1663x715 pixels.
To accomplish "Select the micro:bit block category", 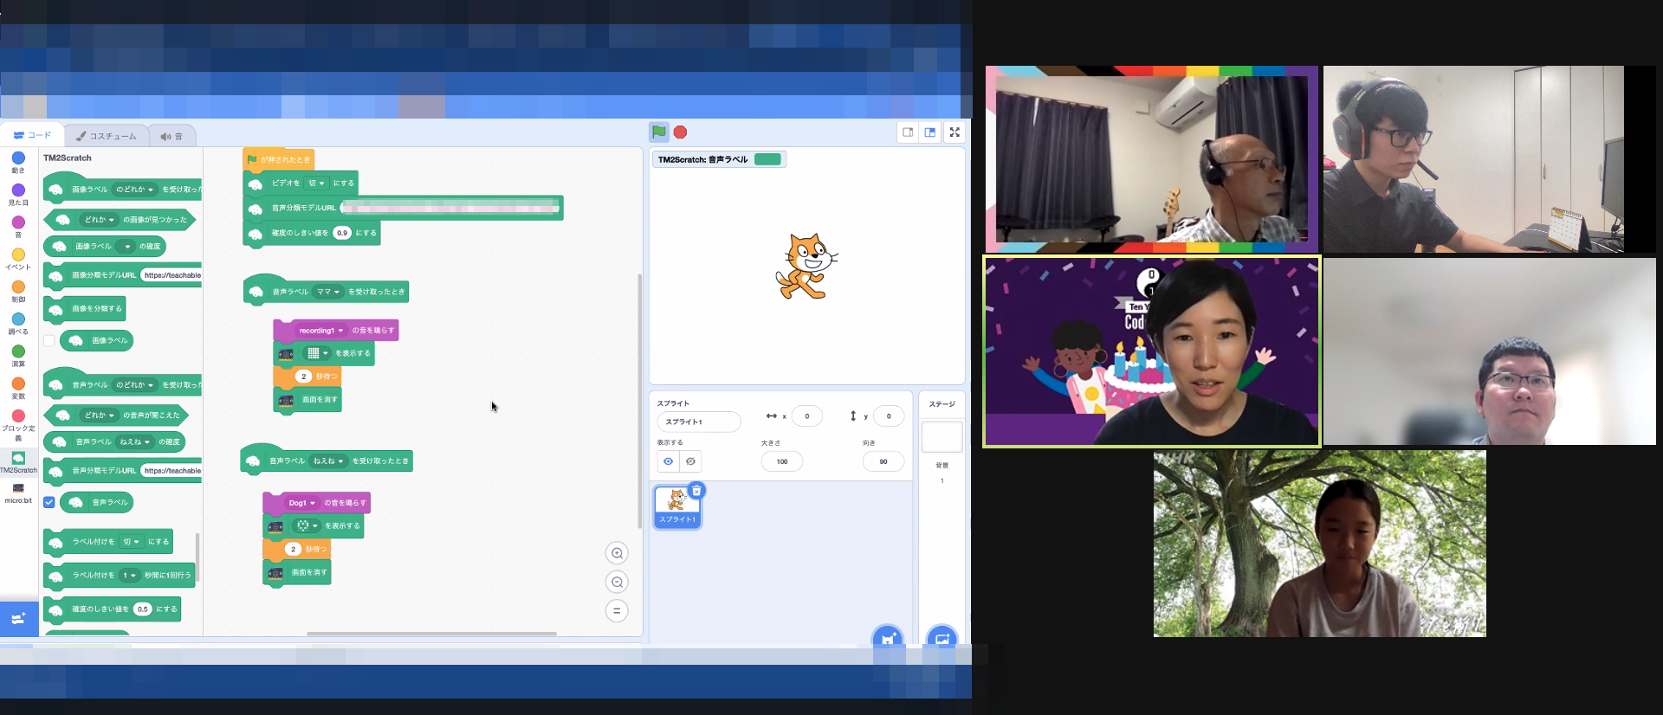I will point(18,493).
